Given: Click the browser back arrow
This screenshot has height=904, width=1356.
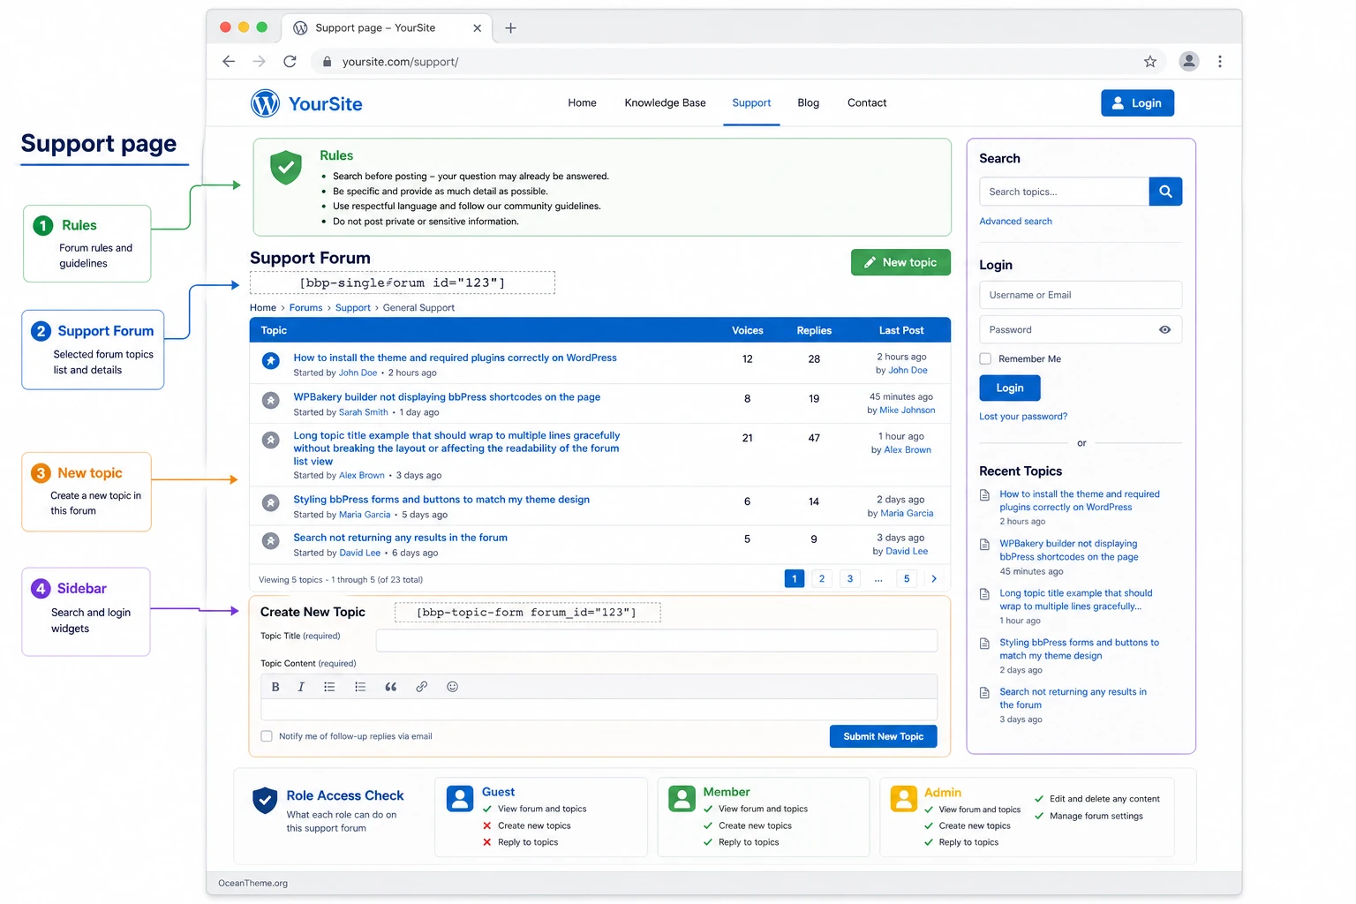Looking at the screenshot, I should [229, 62].
